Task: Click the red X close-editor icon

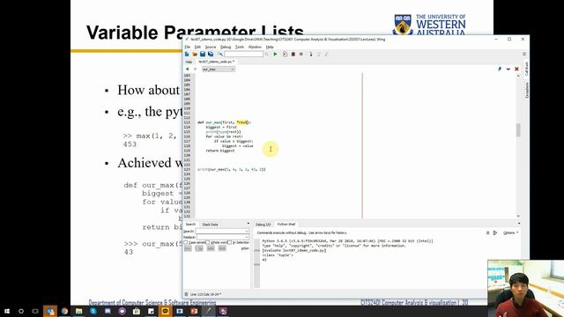Action: pos(517,69)
